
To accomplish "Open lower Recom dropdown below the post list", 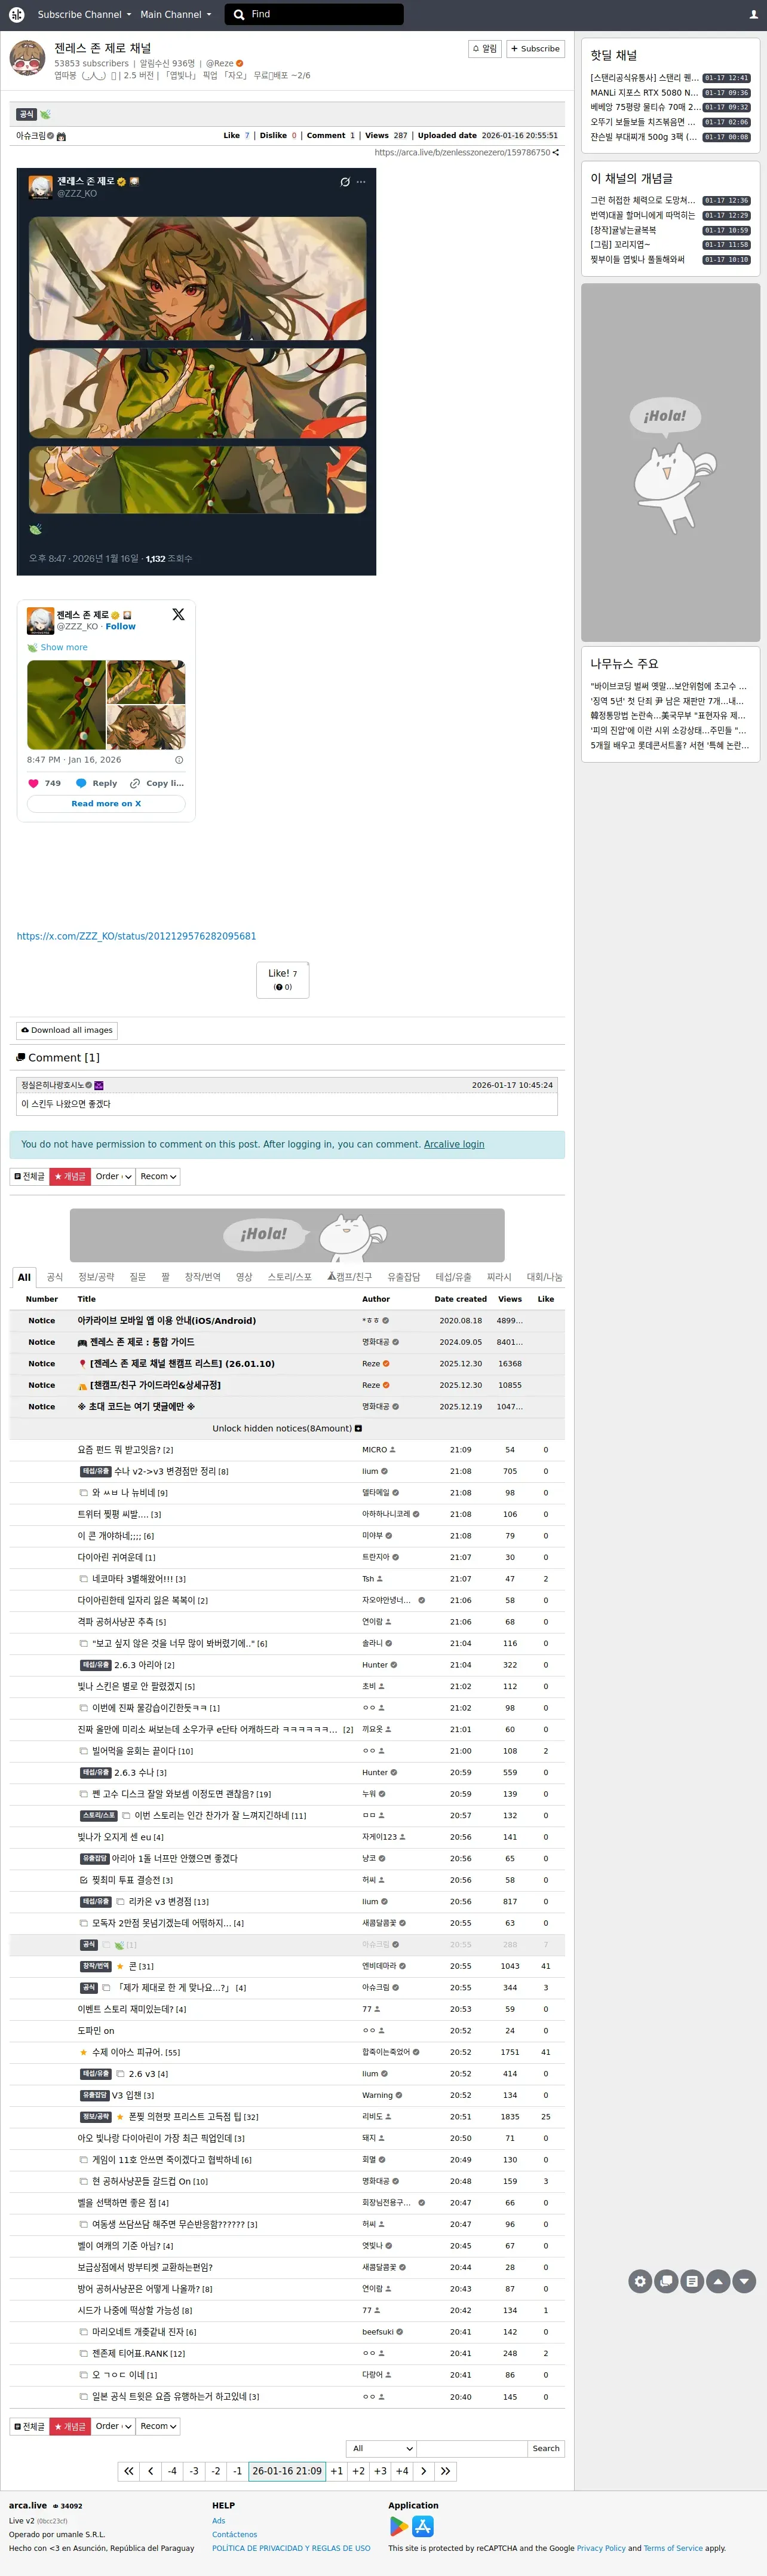I will coord(158,2426).
